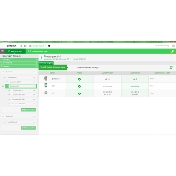This screenshot has height=176, width=176.
Task: Select the last Compact NSX tree item
Action: 19,104
